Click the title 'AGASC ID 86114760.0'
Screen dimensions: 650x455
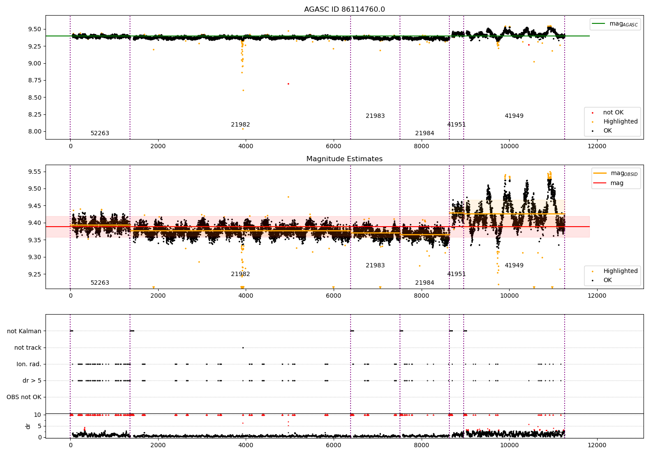344,10
